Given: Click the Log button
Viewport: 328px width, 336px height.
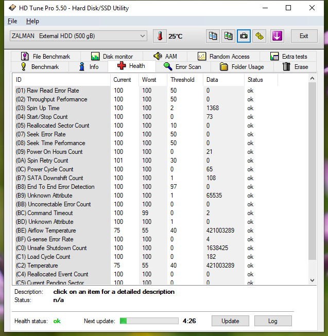Looking at the screenshot, I should tap(273, 321).
